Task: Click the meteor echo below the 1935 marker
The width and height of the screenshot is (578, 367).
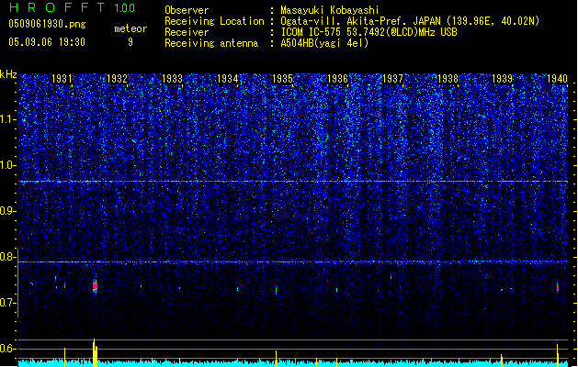Action: [x=276, y=290]
